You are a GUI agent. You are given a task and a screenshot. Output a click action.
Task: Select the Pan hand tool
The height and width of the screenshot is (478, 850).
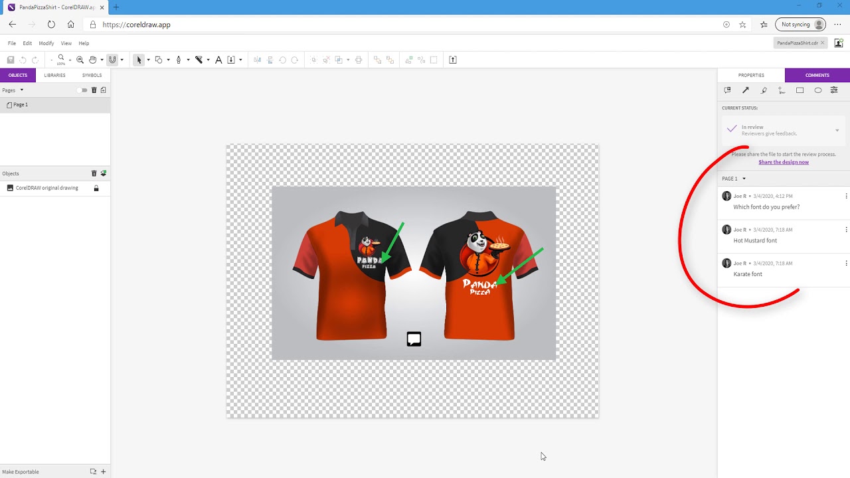93,60
